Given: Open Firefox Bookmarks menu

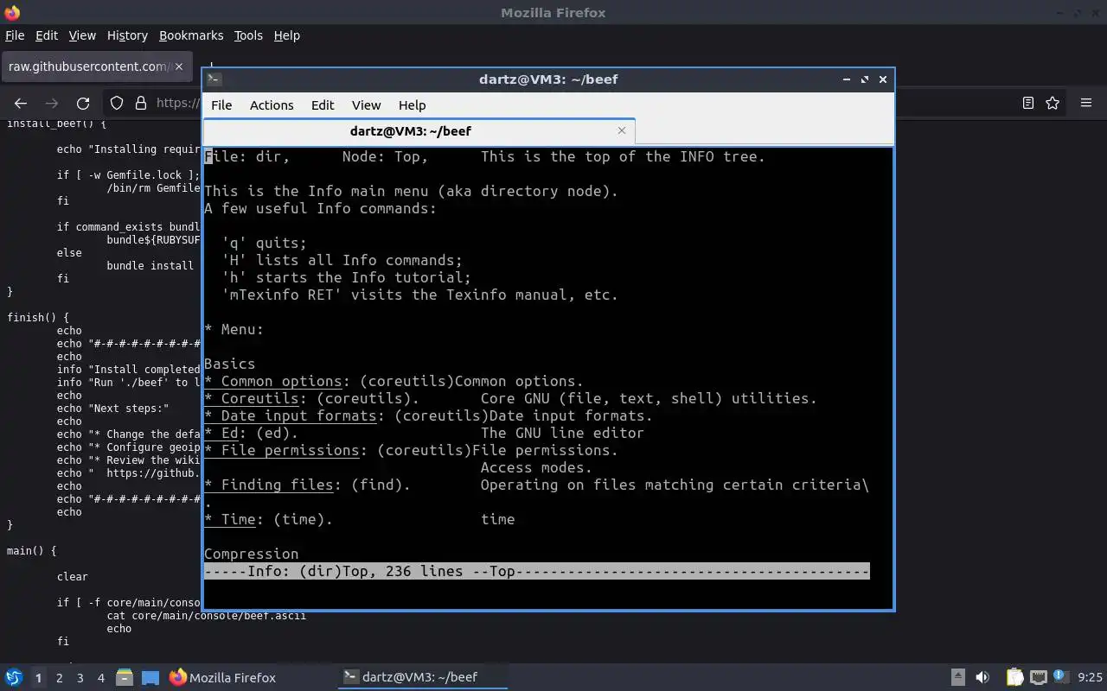Looking at the screenshot, I should click(x=191, y=35).
